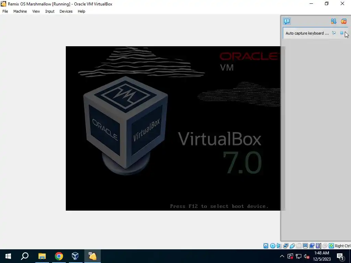Screen dimensions: 351x263
Task: Click the mouse integration indicator
Action: 325,246
